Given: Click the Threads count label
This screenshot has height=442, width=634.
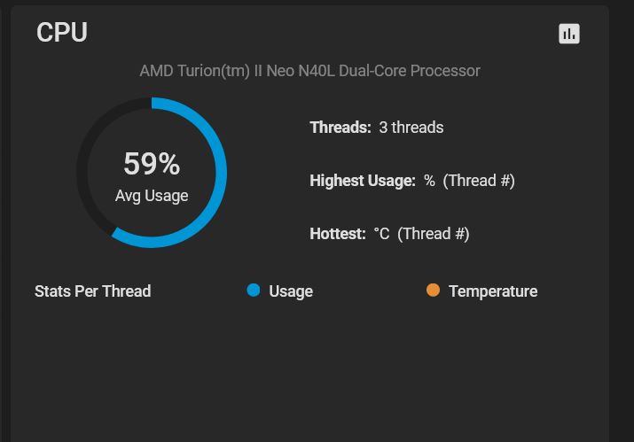Looking at the screenshot, I should coord(340,128).
